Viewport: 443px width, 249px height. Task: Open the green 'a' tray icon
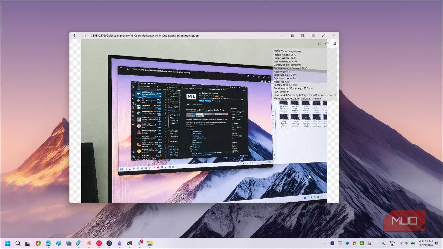point(362,243)
